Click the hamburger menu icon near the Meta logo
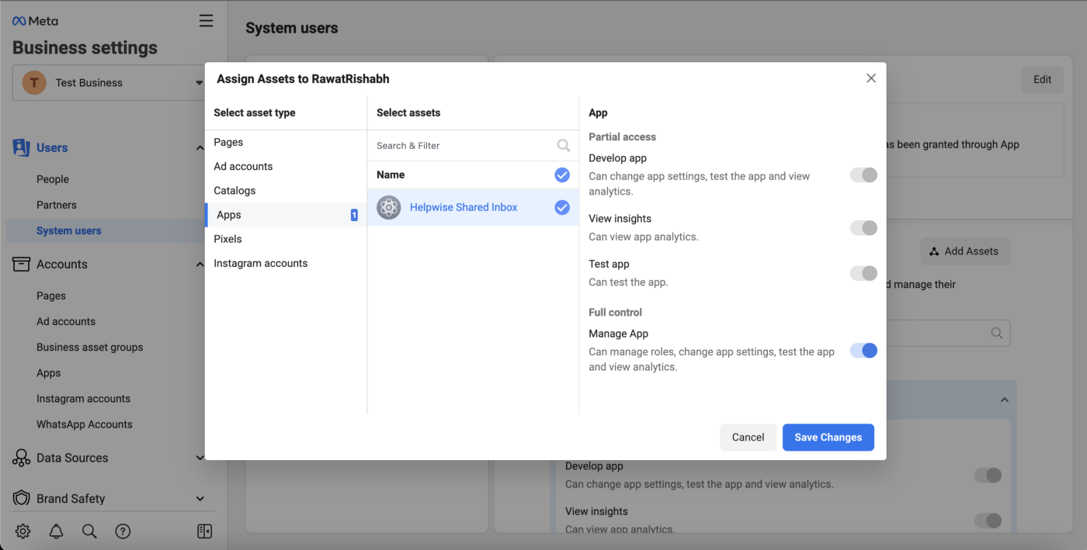This screenshot has width=1087, height=550. [206, 21]
